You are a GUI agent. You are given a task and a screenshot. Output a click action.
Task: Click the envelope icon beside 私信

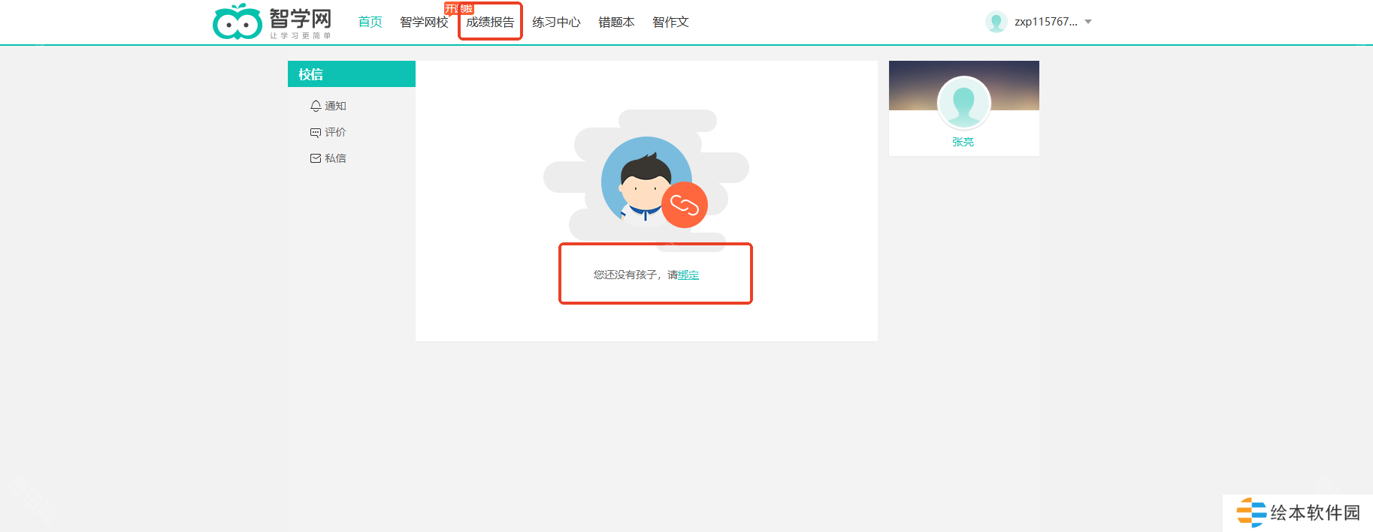pyautogui.click(x=316, y=158)
